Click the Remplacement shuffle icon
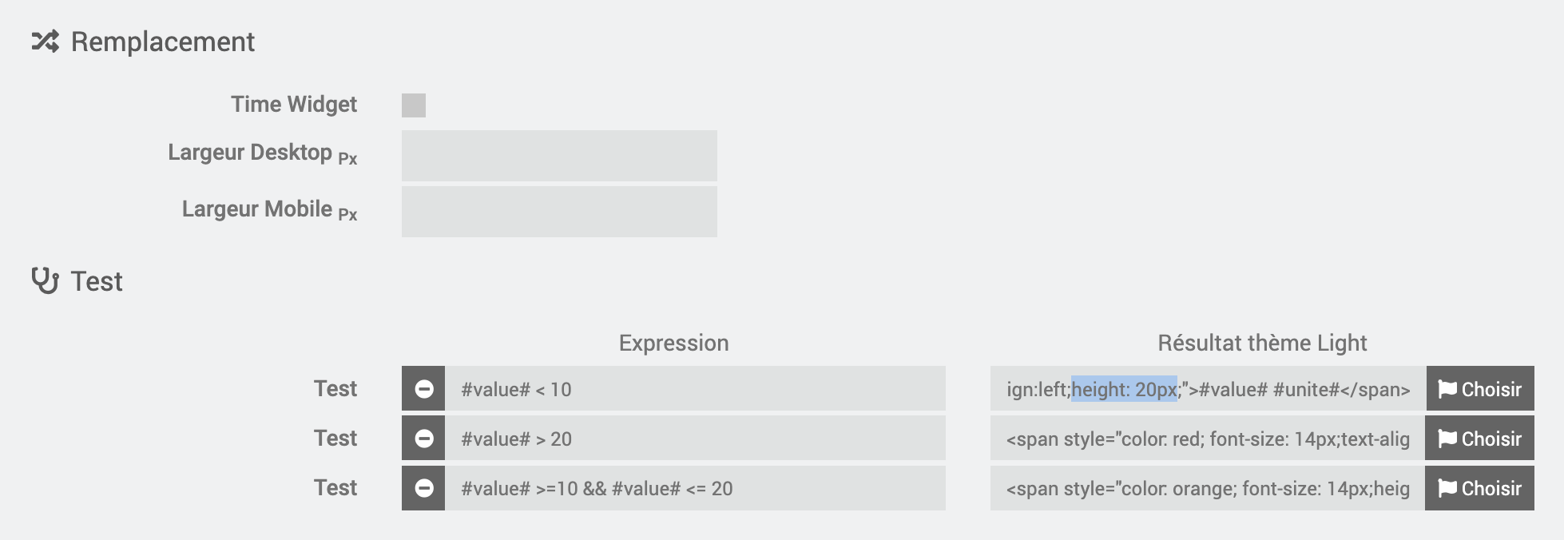1564x540 pixels. pos(46,42)
